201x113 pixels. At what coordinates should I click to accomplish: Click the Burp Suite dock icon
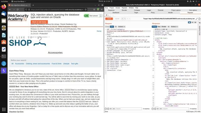pyautogui.click(x=4, y=71)
